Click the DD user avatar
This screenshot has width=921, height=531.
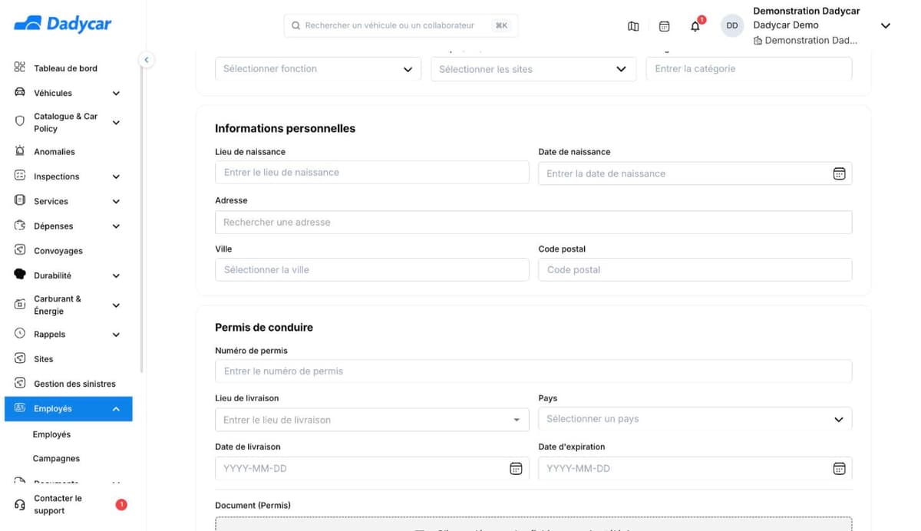pos(732,25)
